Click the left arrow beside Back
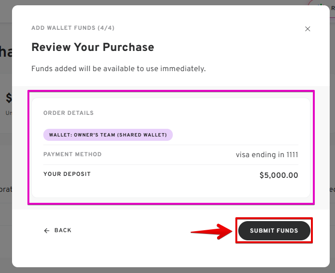The height and width of the screenshot is (273, 335). point(47,231)
